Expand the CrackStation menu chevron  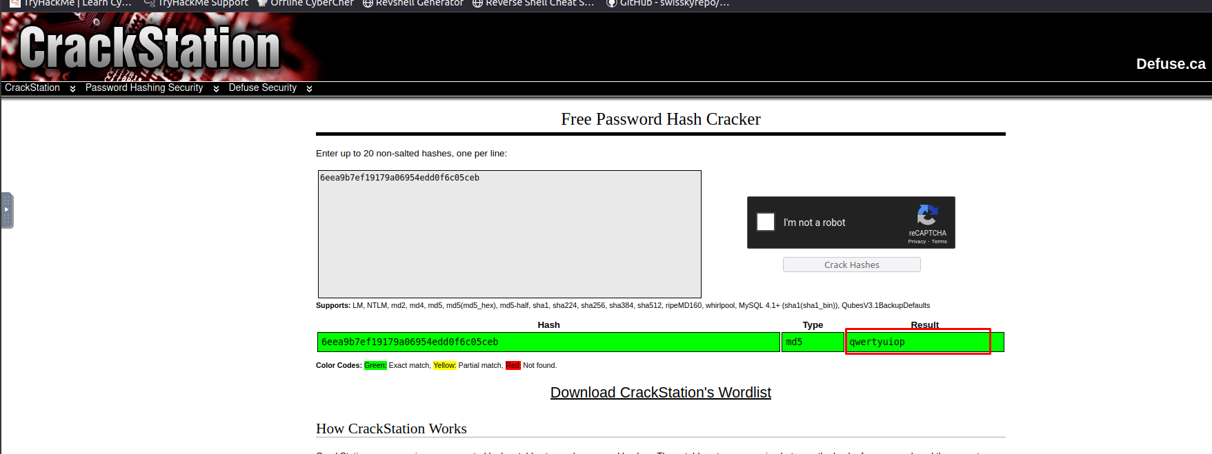[72, 89]
